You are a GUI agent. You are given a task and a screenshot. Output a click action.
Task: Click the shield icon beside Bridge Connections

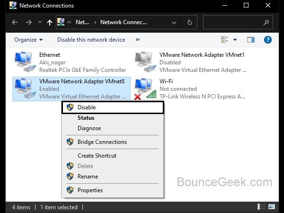70,142
